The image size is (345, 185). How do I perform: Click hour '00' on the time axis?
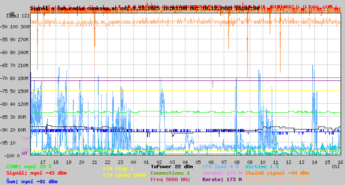[133, 162]
